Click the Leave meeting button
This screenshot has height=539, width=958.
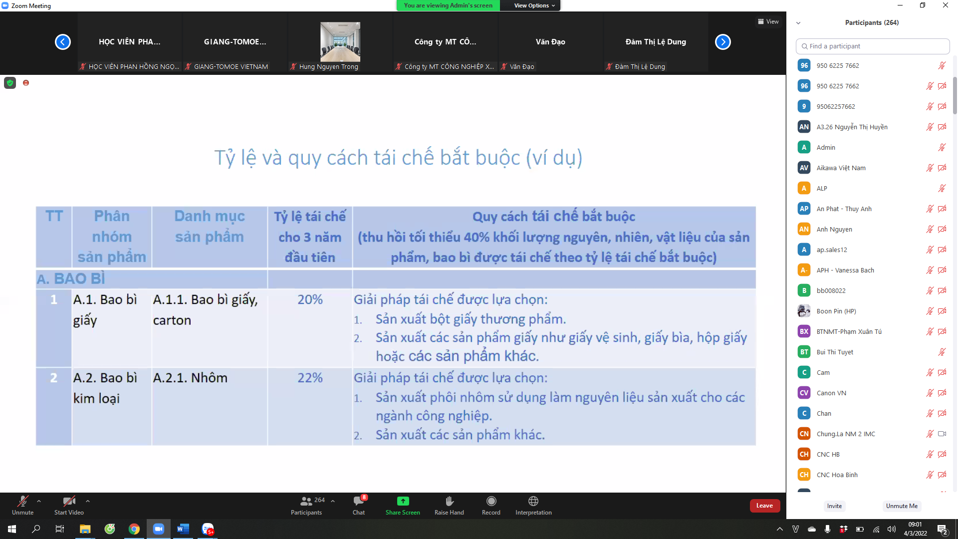point(764,506)
